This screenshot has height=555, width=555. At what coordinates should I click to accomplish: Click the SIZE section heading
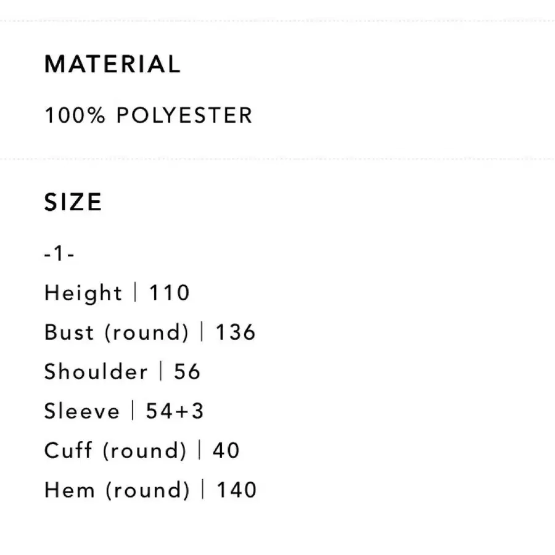click(x=73, y=202)
